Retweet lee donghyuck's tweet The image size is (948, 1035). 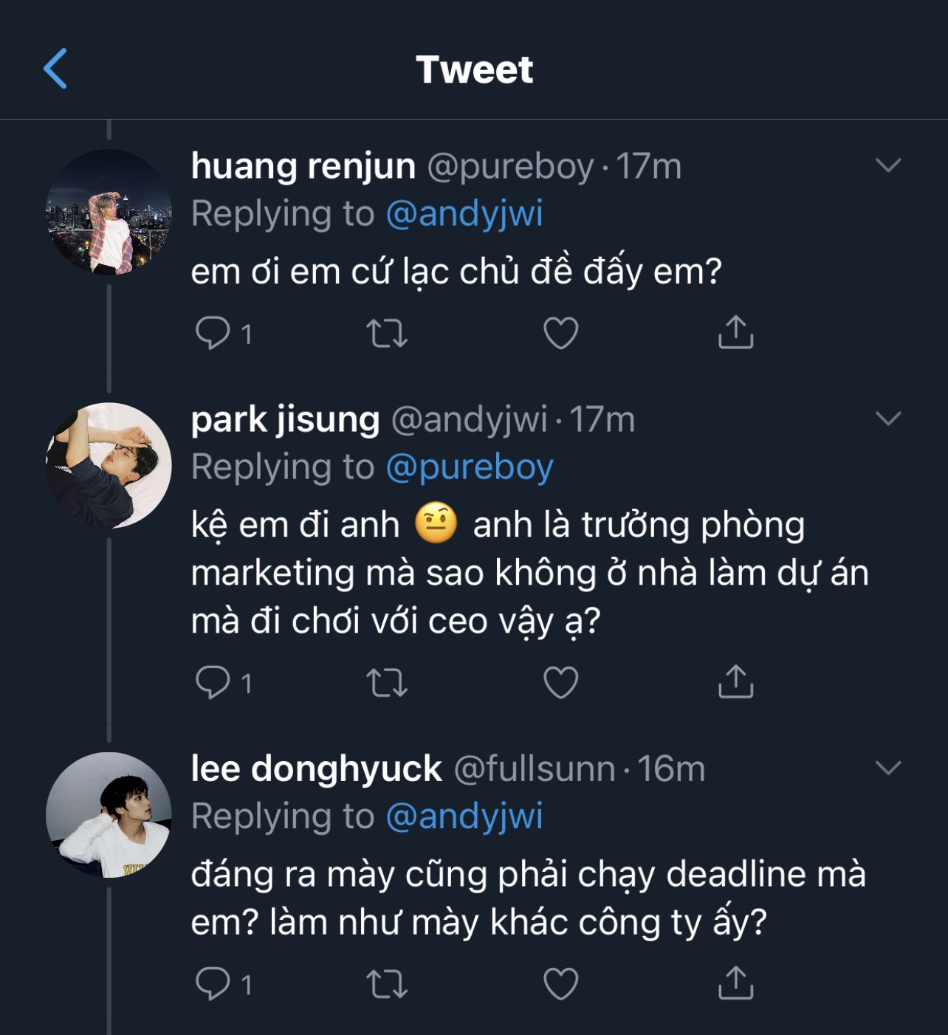[387, 984]
